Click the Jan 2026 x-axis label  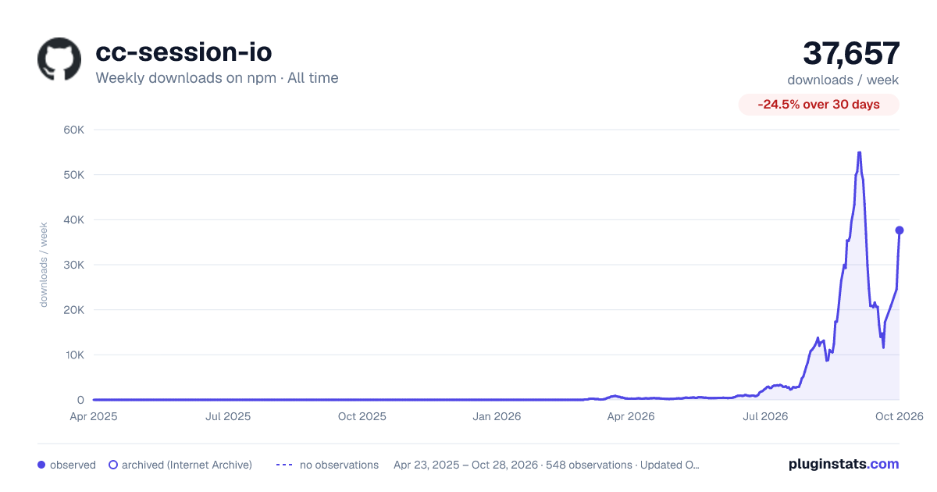(x=497, y=416)
